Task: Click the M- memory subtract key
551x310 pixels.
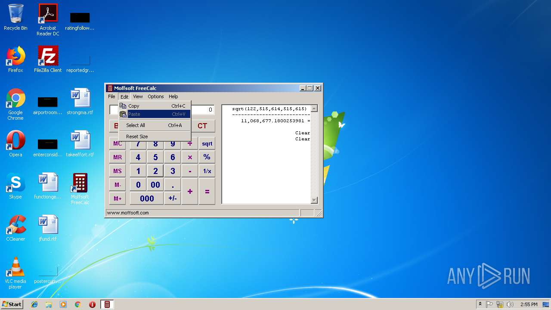Action: 118,185
